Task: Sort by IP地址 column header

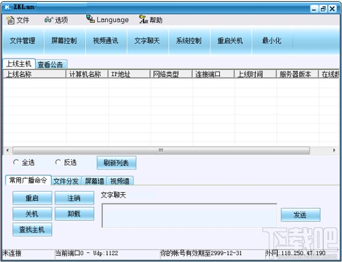Action: [129, 74]
